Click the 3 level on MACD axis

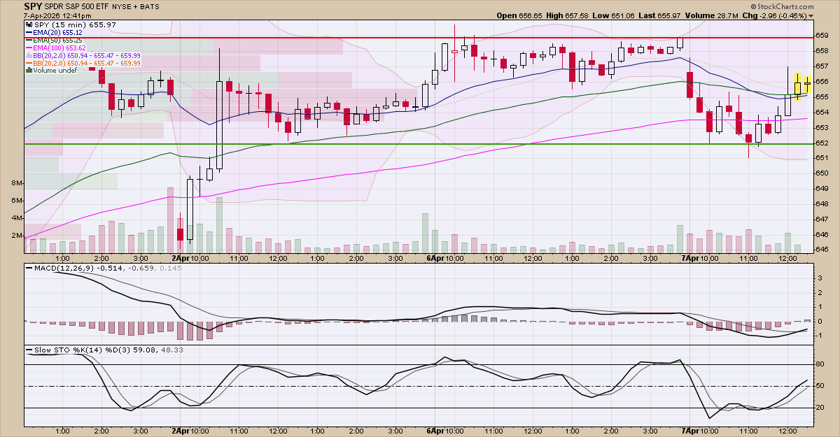pos(818,278)
